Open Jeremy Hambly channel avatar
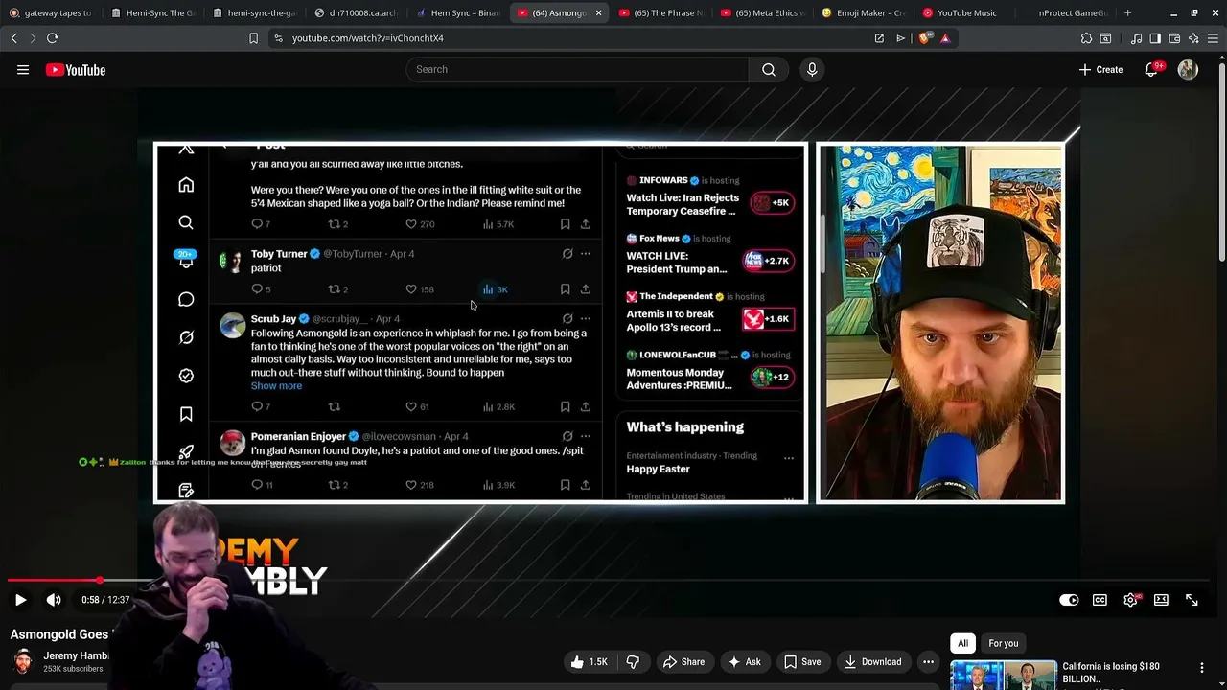1227x690 pixels. [23, 661]
